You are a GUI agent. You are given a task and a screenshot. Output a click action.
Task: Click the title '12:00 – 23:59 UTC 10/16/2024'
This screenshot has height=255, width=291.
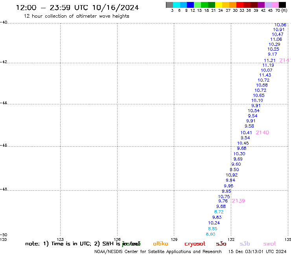tap(77, 7)
